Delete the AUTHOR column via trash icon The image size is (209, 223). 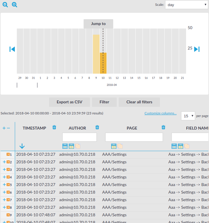(x=97, y=127)
